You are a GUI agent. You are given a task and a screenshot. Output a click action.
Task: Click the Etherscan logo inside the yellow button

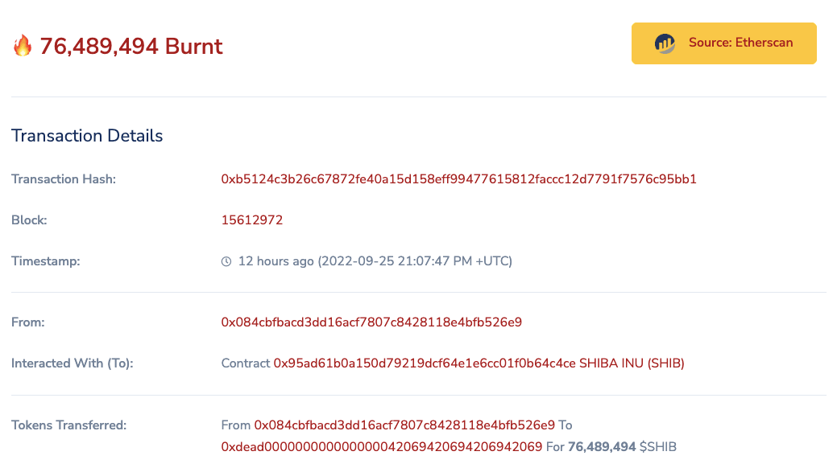(664, 43)
